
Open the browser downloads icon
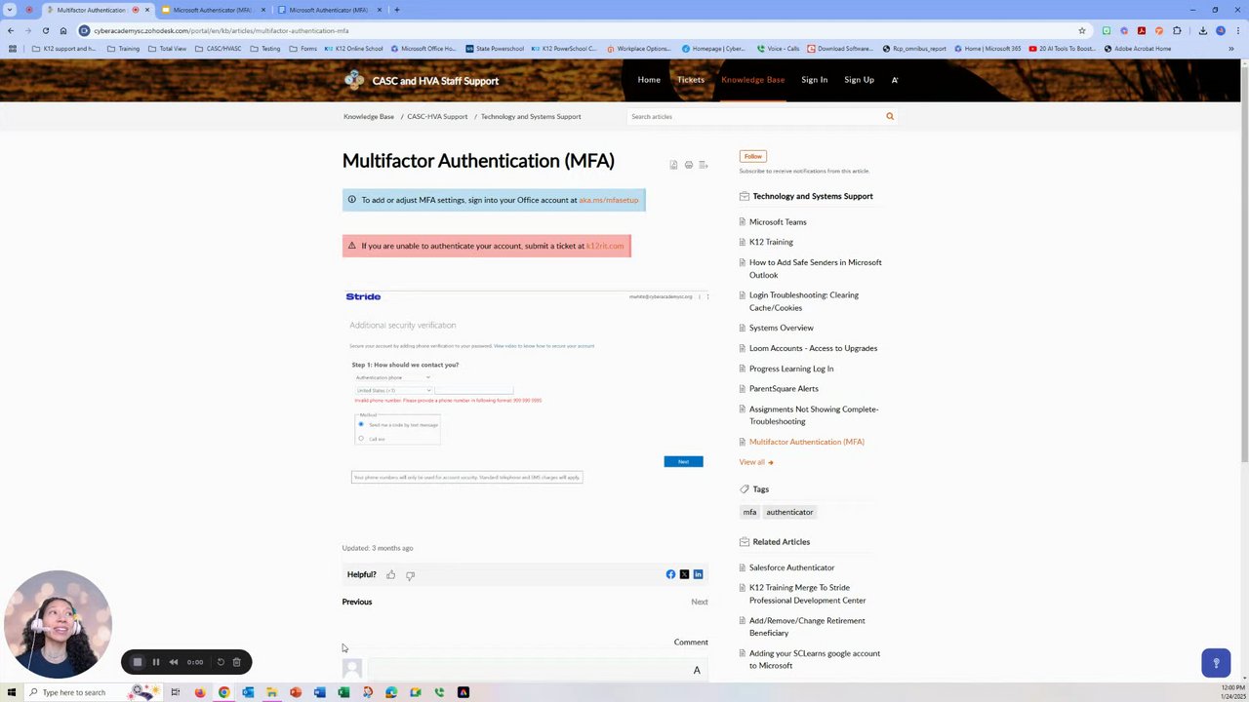pyautogui.click(x=1202, y=30)
